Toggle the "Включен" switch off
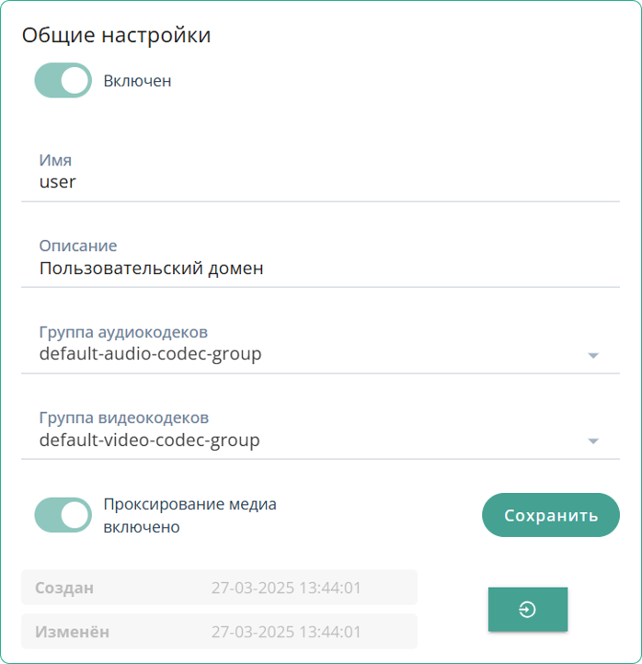Image resolution: width=642 pixels, height=664 pixels. pyautogui.click(x=63, y=81)
